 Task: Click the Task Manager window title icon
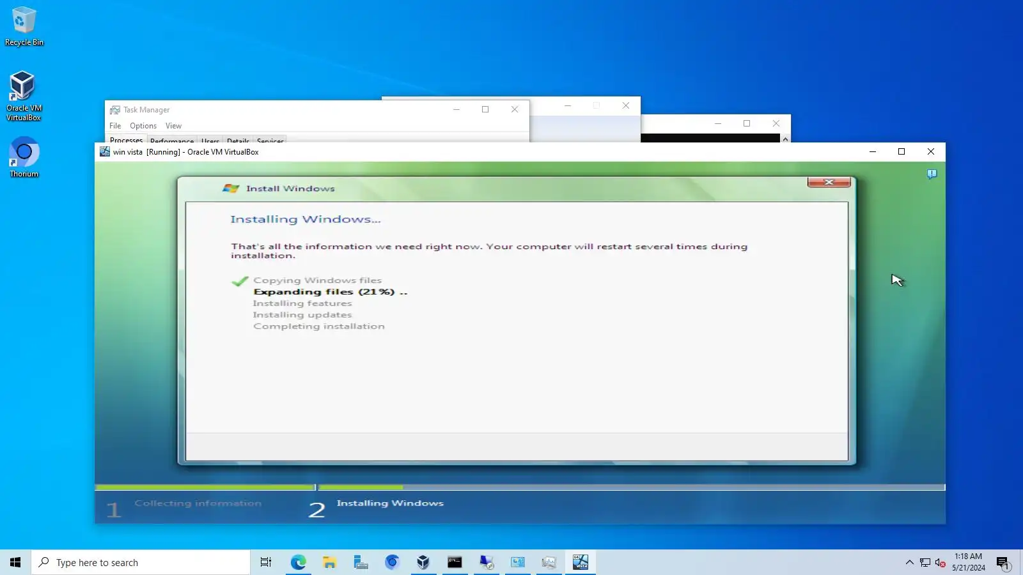click(115, 110)
